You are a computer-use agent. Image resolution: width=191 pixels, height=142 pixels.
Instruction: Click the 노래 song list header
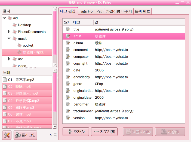[x=27, y=73]
